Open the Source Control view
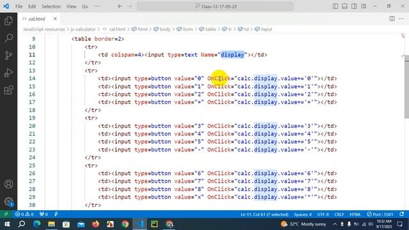Image resolution: width=409 pixels, height=230 pixels. pyautogui.click(x=8, y=56)
